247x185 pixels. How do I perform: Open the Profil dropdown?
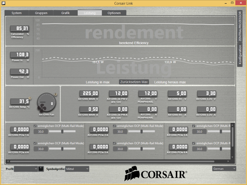pyautogui.click(x=26, y=169)
